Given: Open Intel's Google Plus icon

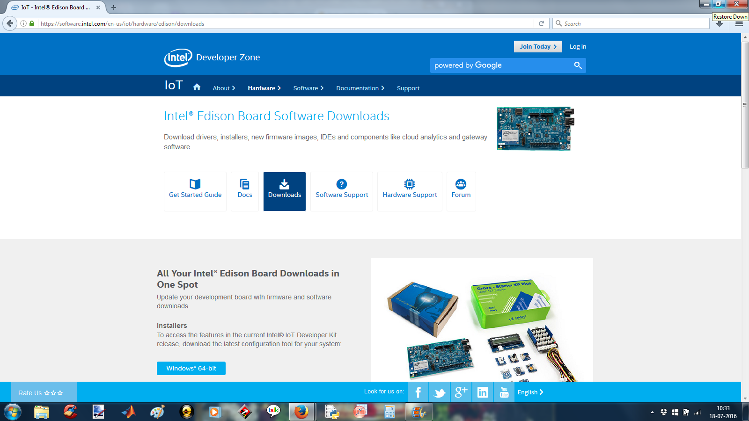Looking at the screenshot, I should click(461, 392).
